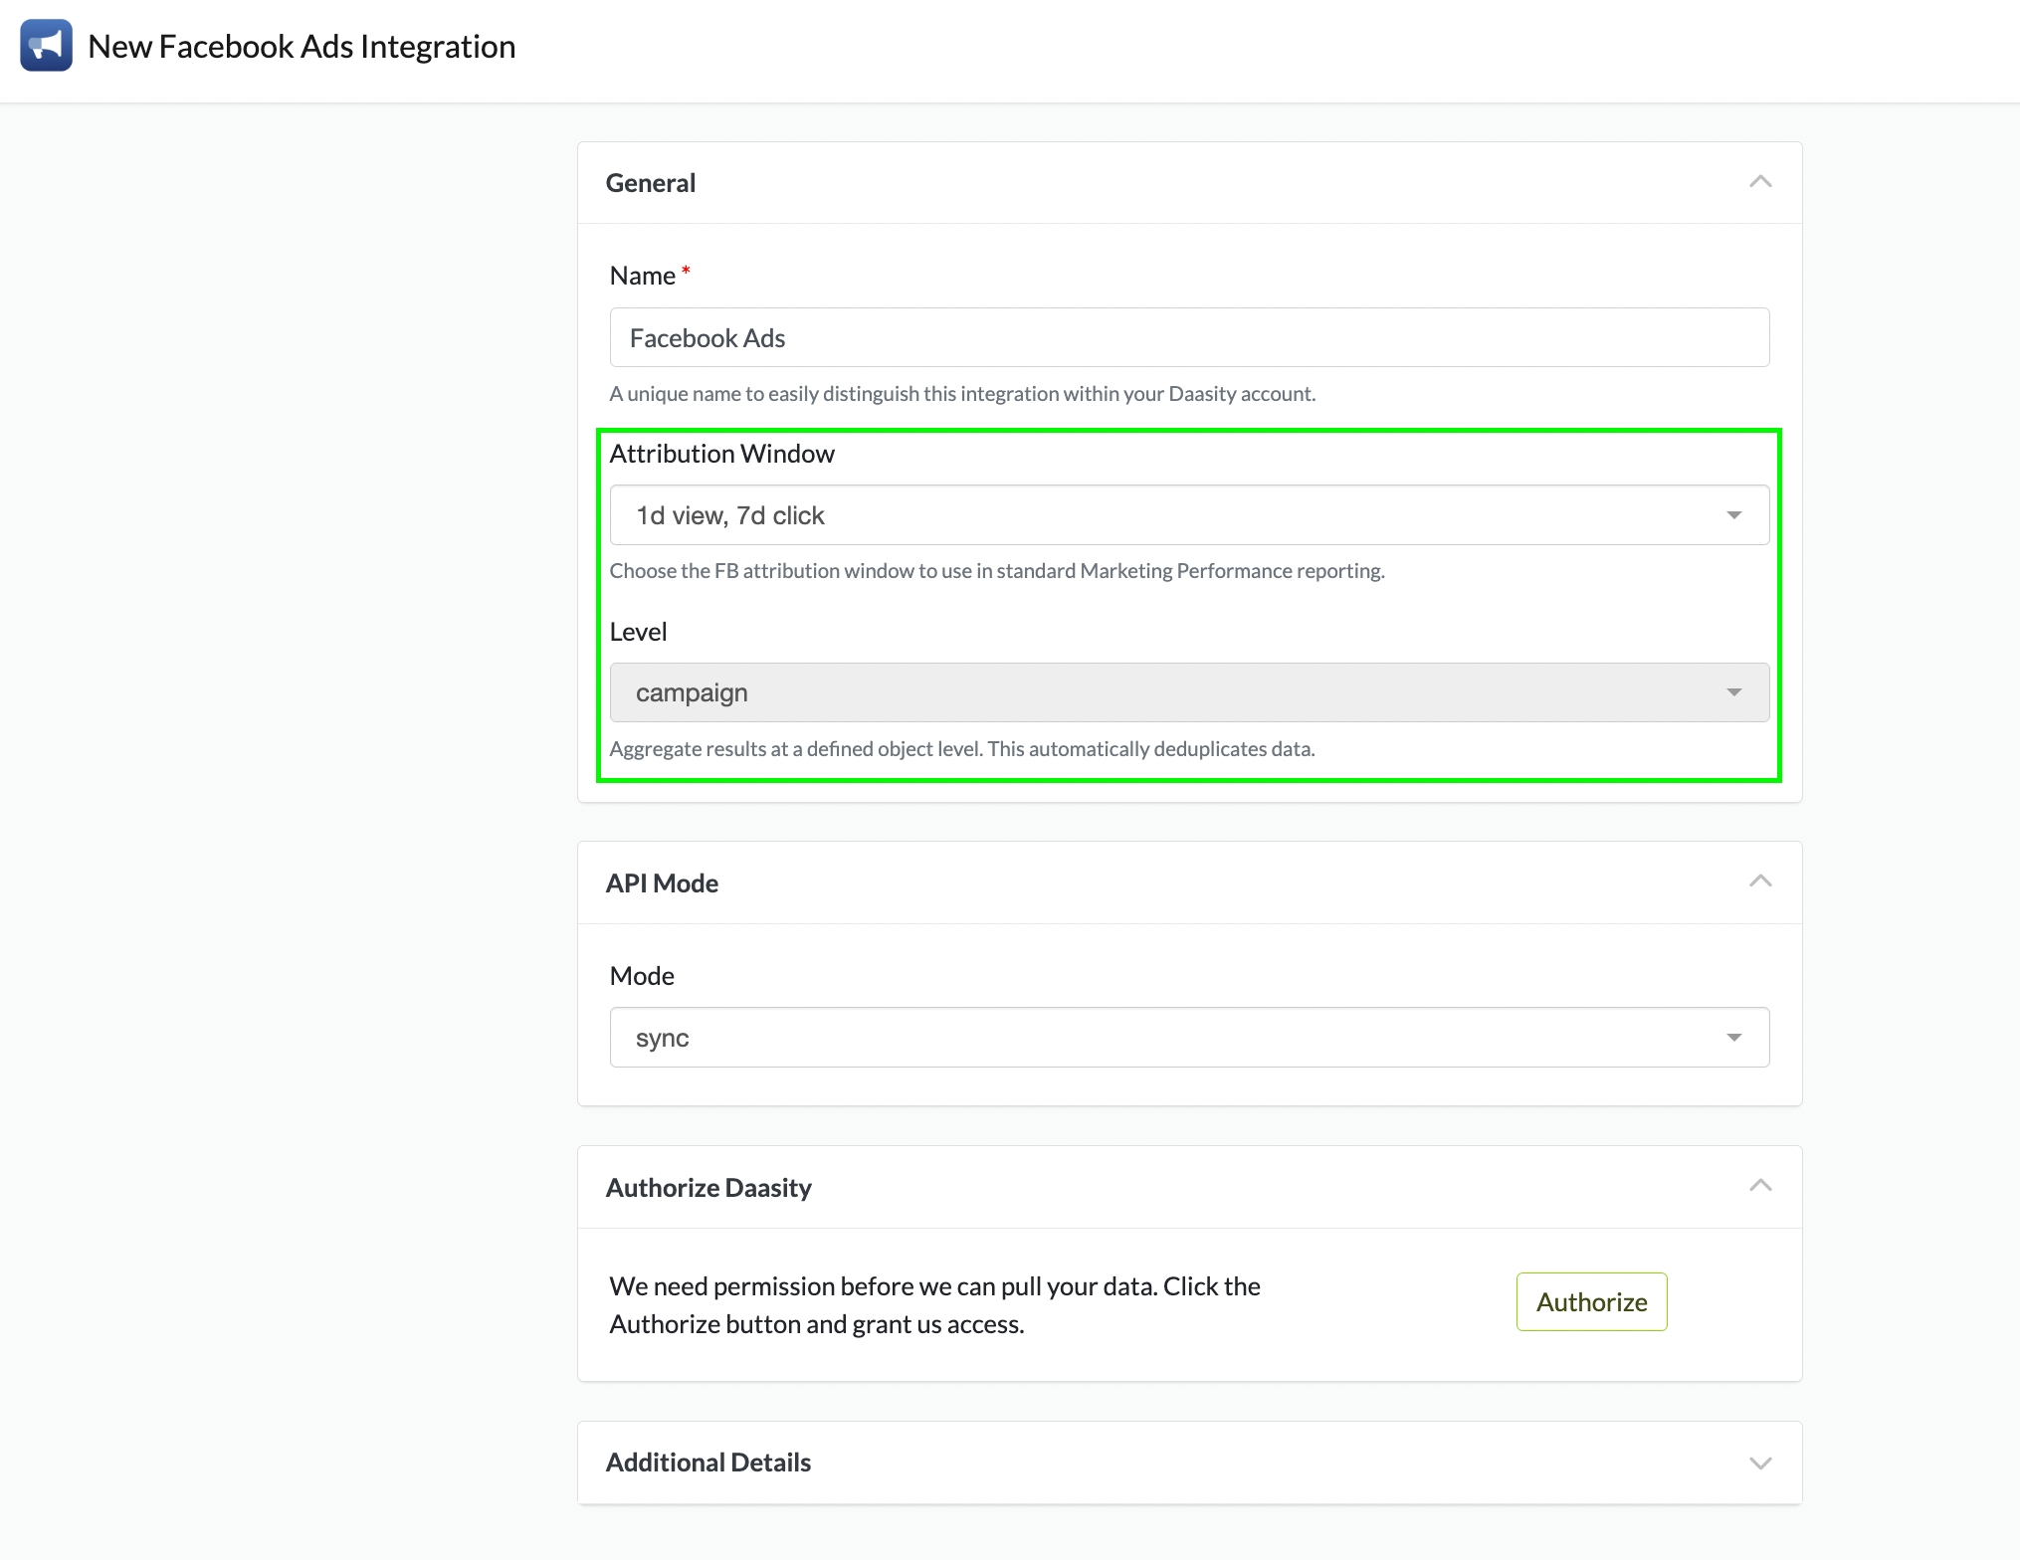This screenshot has height=1560, width=2020.
Task: Click into the Name input field
Action: tap(1188, 338)
